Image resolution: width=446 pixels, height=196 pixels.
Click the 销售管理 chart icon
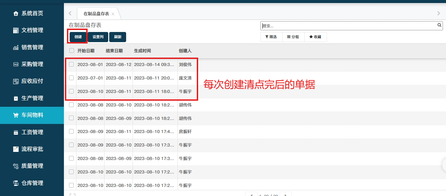pyautogui.click(x=16, y=47)
